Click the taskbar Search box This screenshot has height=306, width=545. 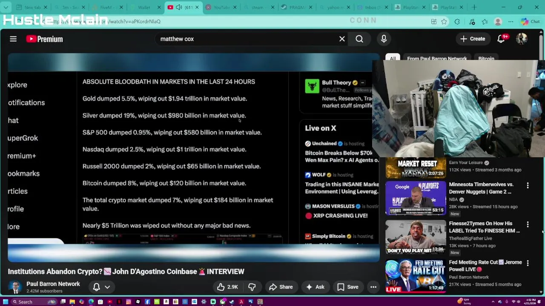34,302
